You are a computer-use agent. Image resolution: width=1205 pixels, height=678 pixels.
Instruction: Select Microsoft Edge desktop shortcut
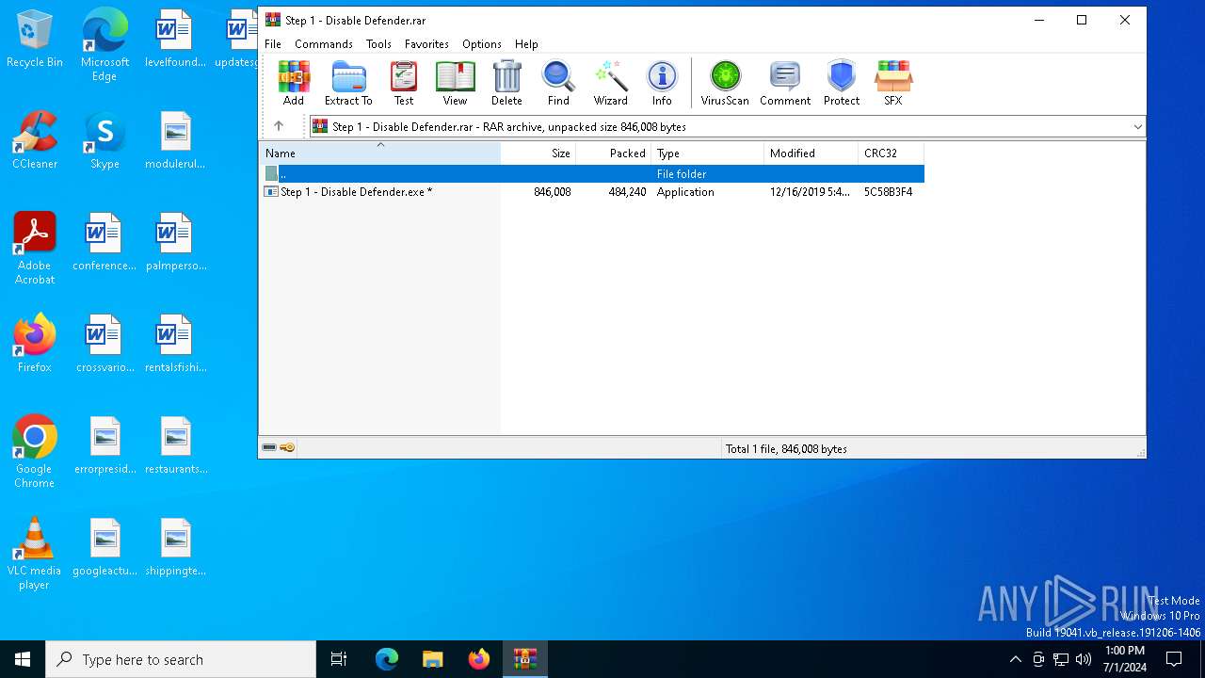(x=104, y=45)
